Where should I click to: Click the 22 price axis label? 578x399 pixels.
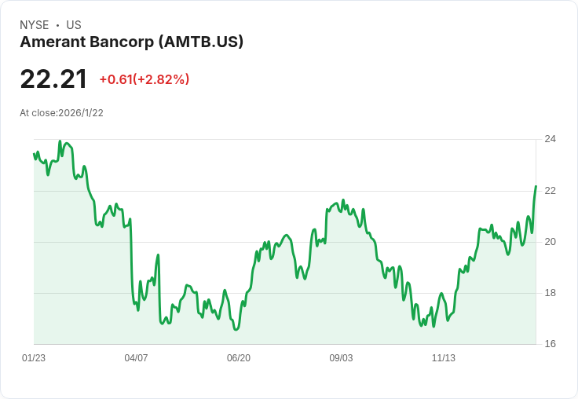click(550, 191)
